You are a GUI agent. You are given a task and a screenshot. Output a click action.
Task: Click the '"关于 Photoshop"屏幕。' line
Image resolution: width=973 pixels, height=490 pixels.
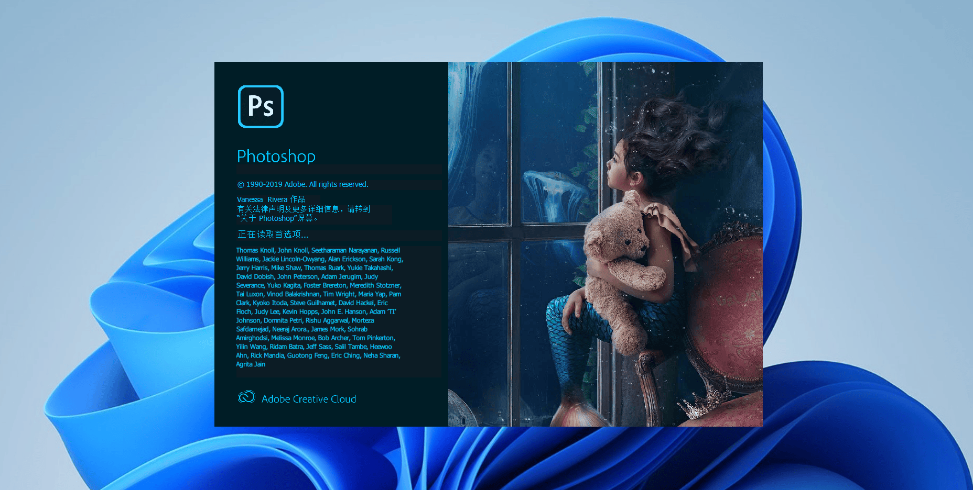pyautogui.click(x=277, y=218)
